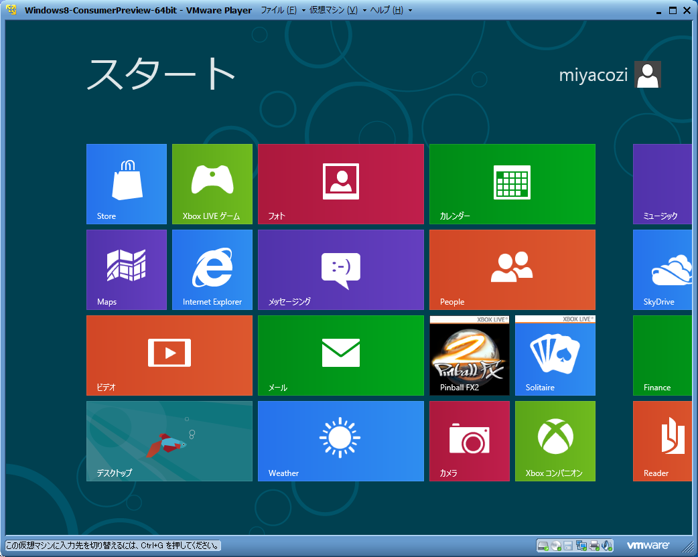Go to the デスクトップ desktop tile
The height and width of the screenshot is (557, 698).
click(x=169, y=441)
